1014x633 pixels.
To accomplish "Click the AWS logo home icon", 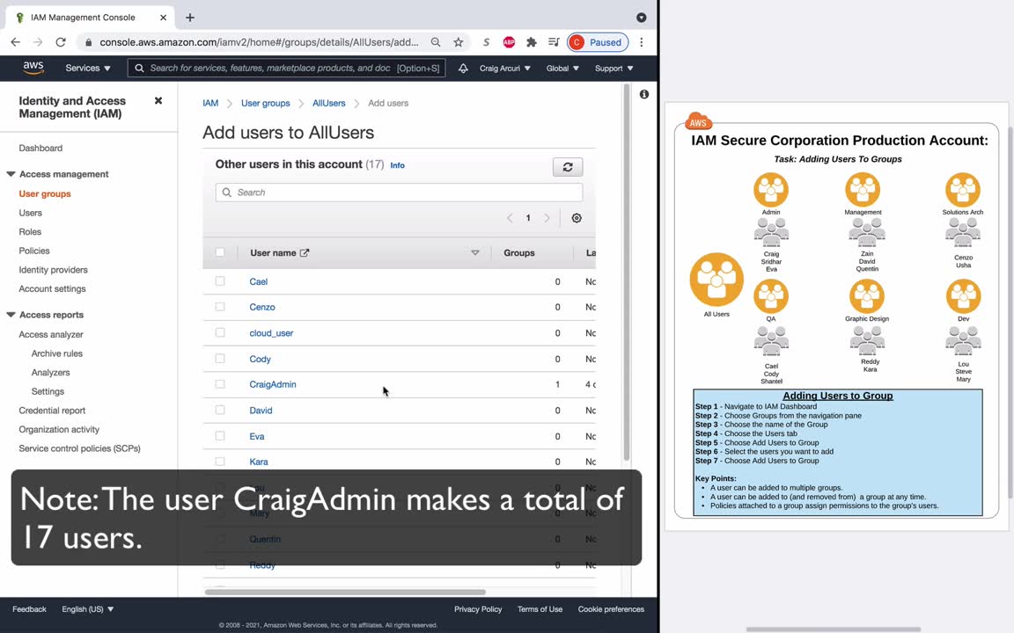I will tap(33, 68).
